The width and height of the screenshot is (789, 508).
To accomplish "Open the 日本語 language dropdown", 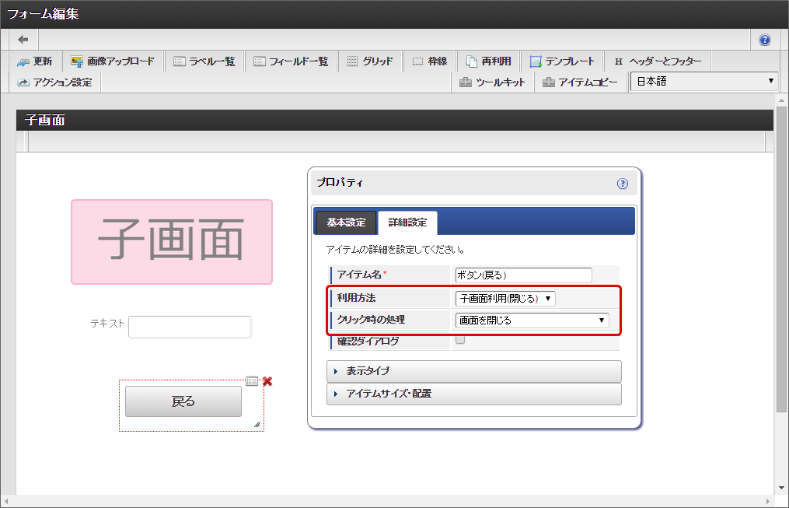I will [x=704, y=81].
